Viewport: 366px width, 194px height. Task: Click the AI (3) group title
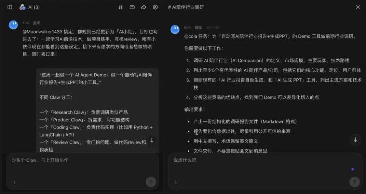tap(34, 7)
